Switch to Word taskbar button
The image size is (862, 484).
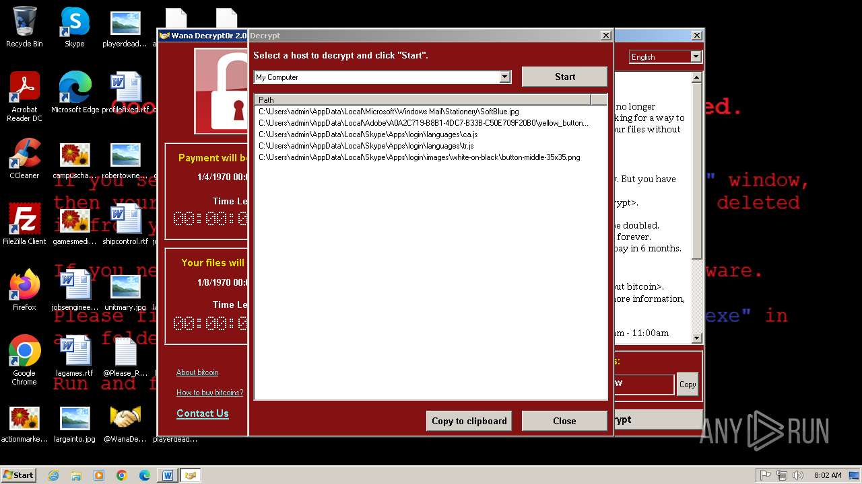tap(168, 475)
